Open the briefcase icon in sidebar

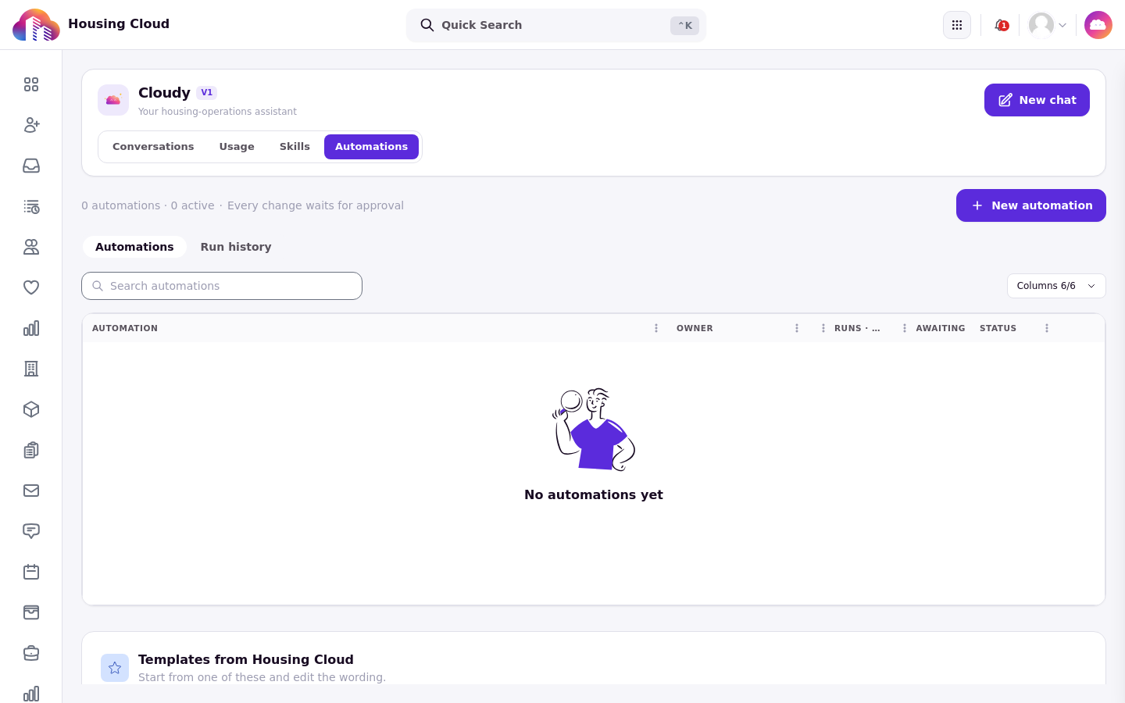[31, 653]
